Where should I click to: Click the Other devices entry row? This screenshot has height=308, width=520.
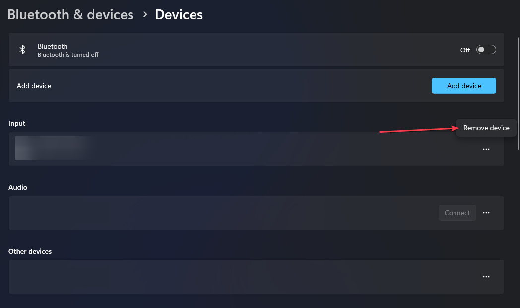257,277
